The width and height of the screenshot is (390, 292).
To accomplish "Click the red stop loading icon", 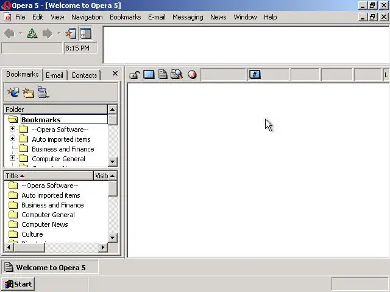I will coord(192,74).
